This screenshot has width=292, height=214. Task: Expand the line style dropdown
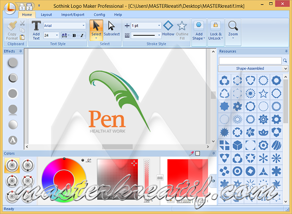[159, 35]
